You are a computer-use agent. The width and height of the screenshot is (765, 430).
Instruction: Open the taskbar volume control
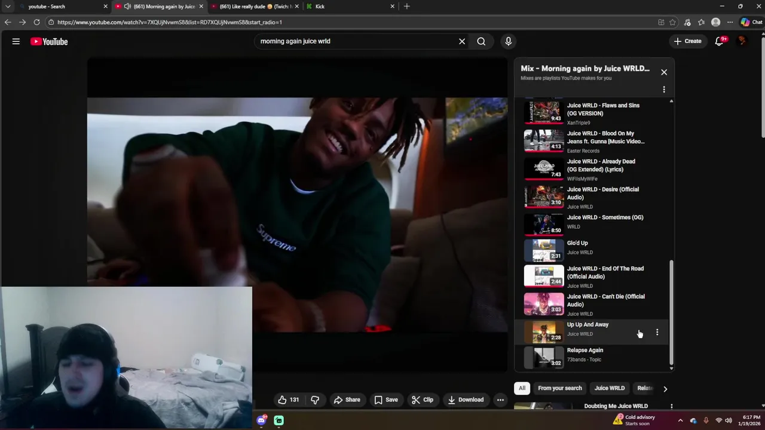729,420
